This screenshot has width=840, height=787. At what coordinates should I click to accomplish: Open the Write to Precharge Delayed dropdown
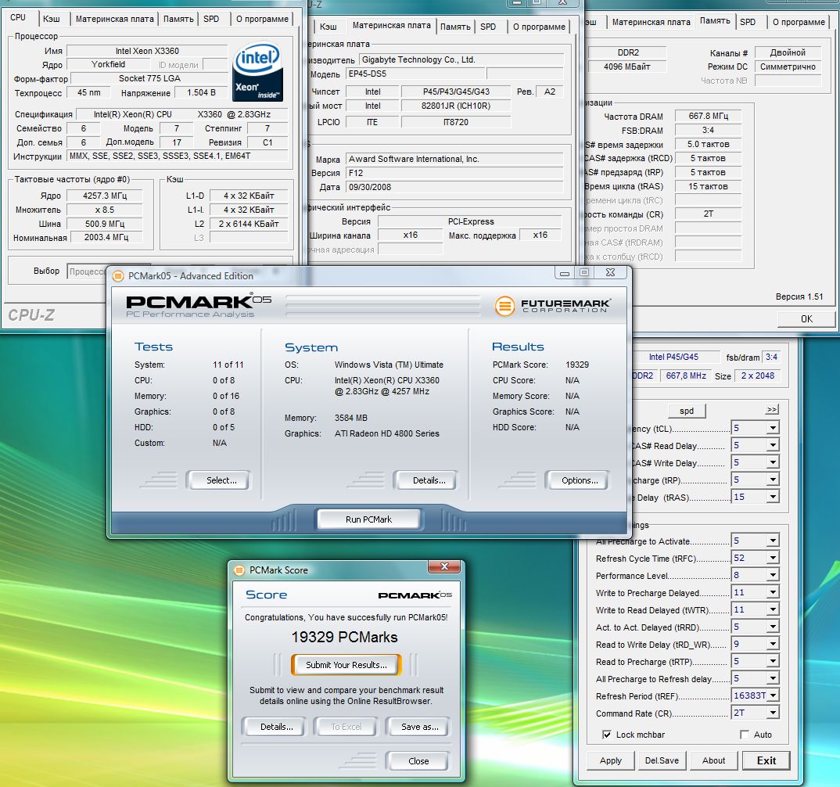tap(773, 592)
